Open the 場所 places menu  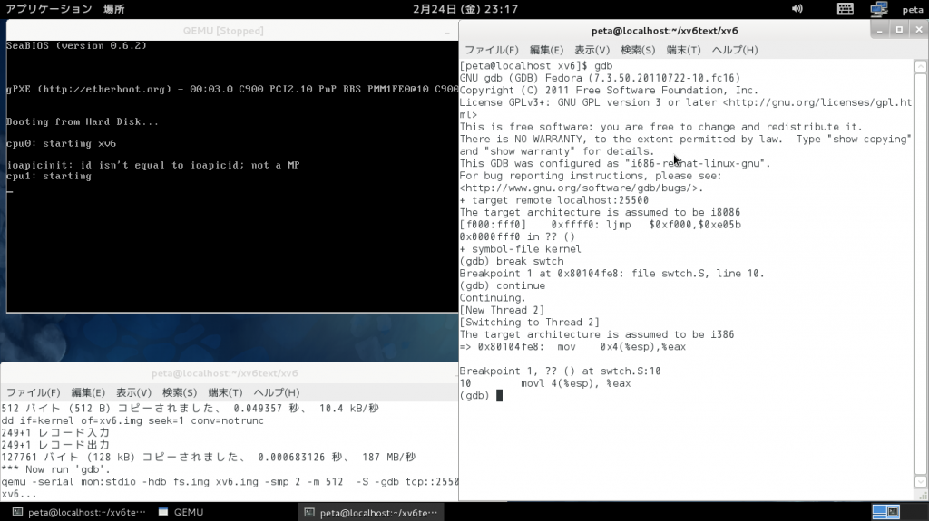pos(114,9)
